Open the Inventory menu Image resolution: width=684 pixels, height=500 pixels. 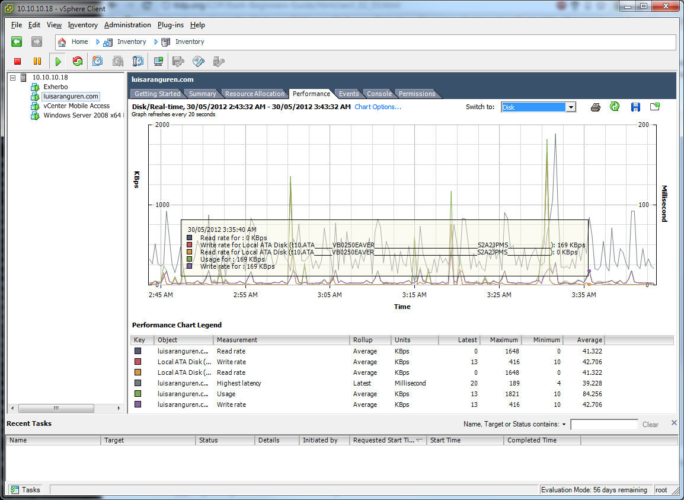(83, 25)
